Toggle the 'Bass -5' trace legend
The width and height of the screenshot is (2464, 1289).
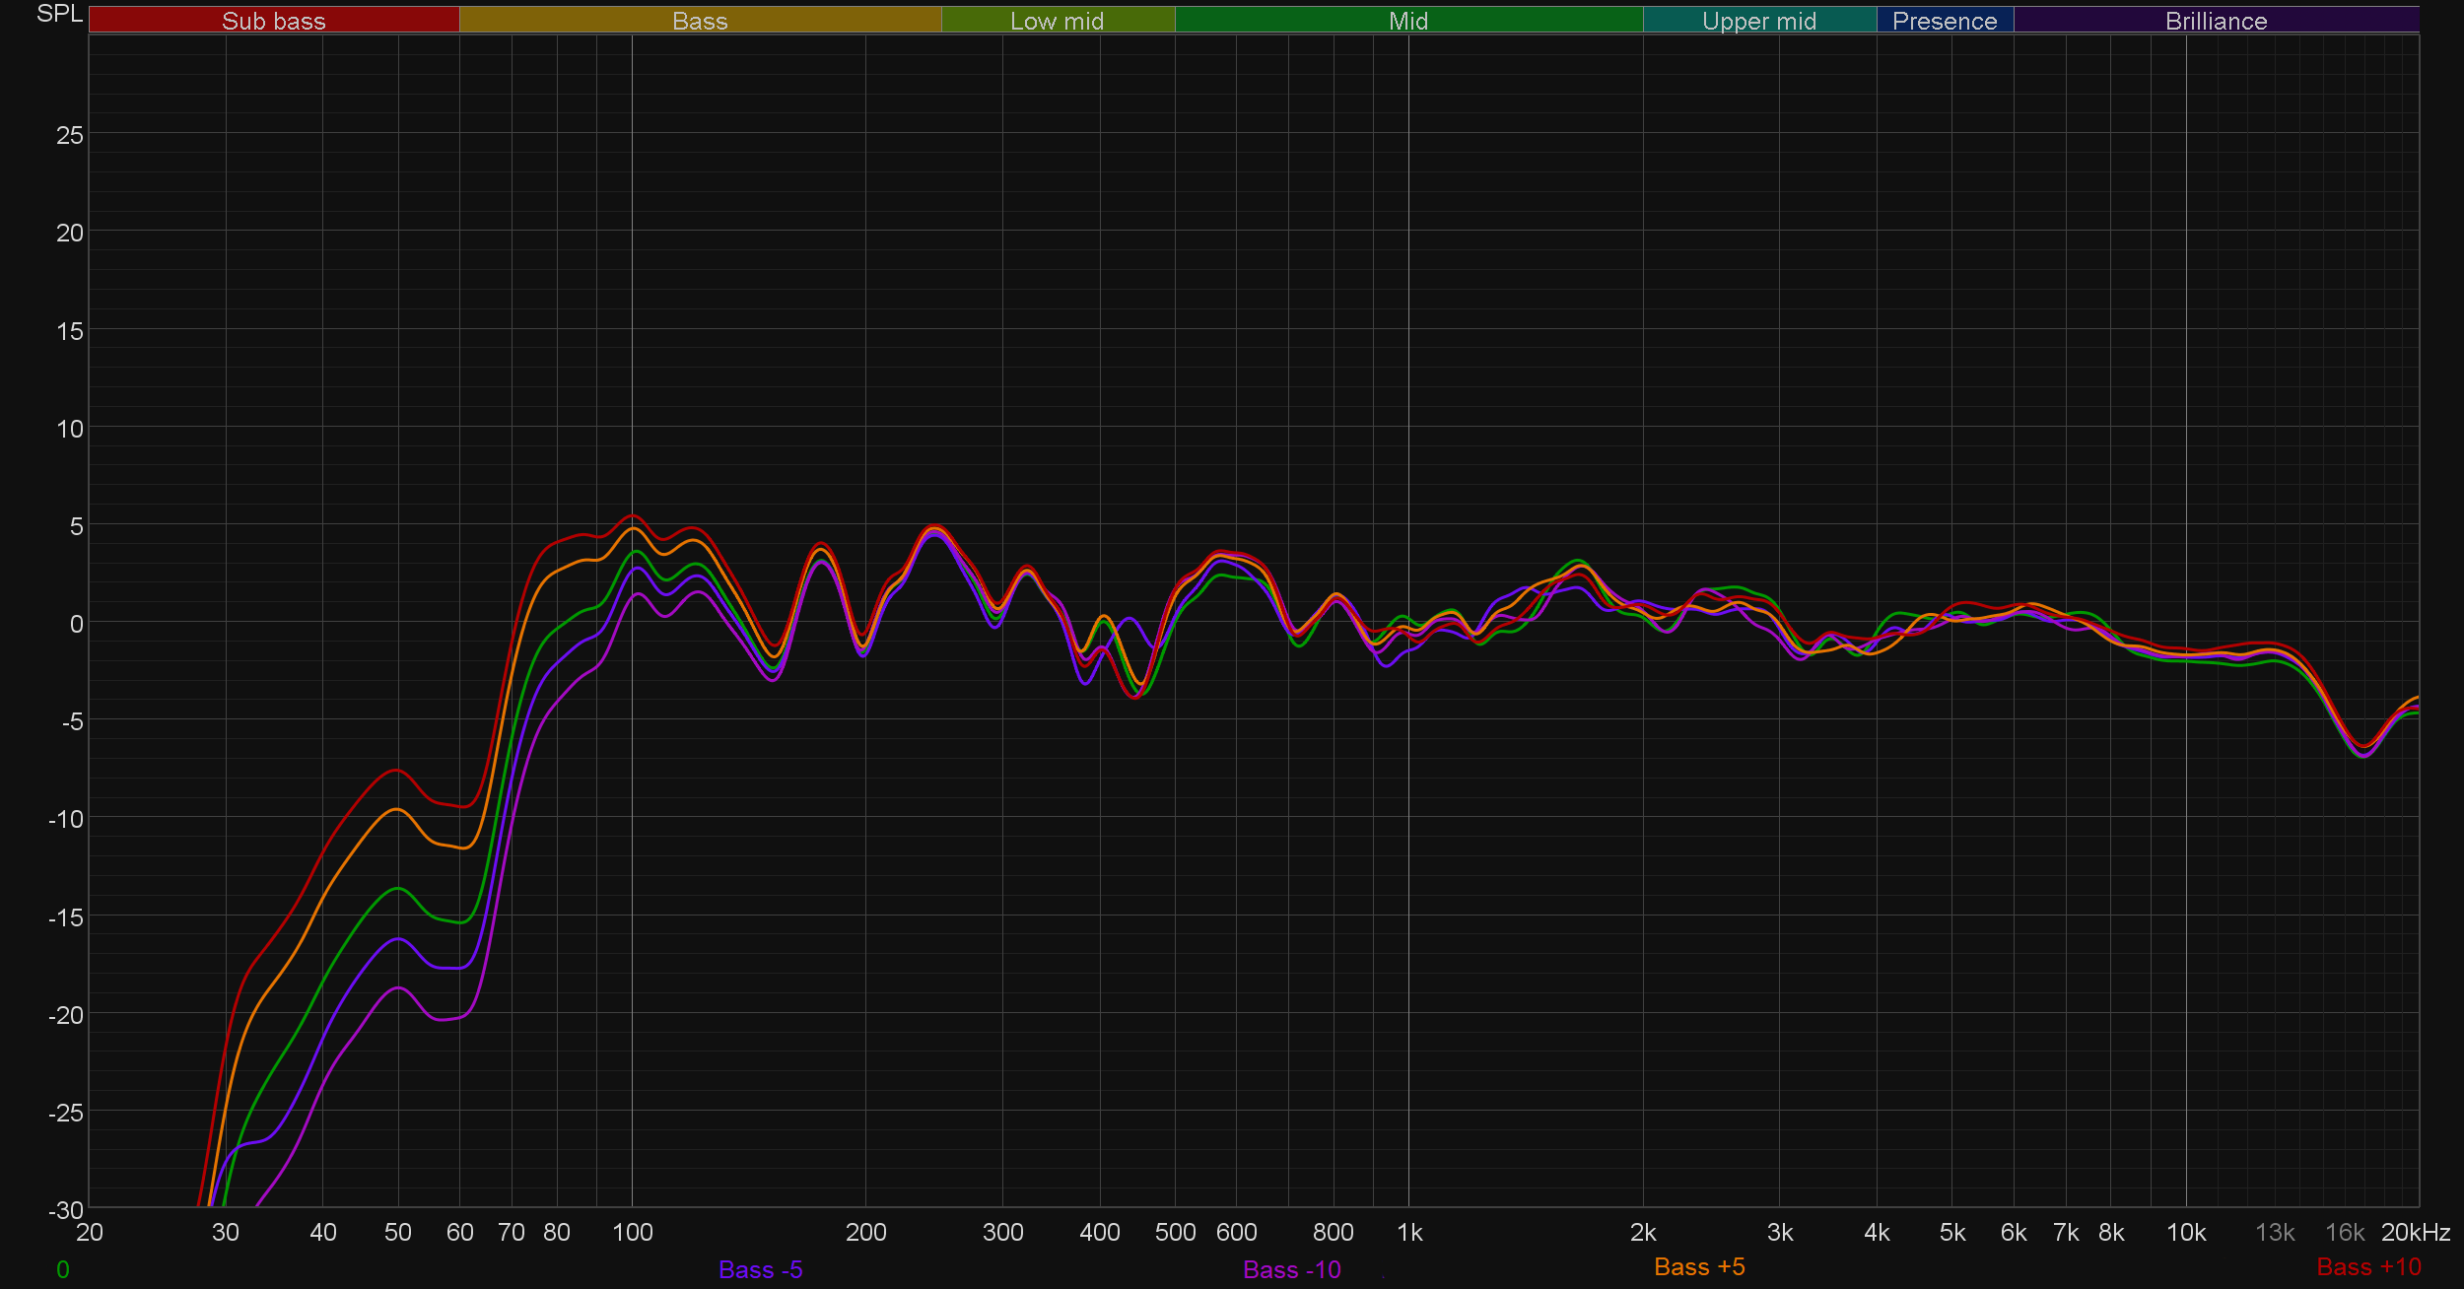coord(760,1269)
